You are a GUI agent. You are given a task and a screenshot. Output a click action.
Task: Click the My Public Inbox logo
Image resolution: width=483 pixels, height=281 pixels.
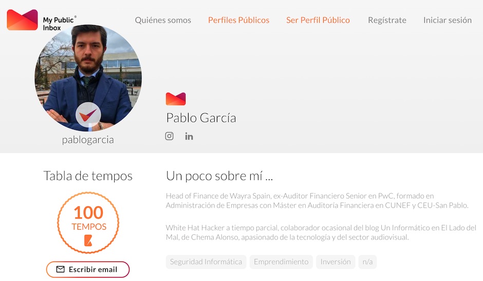[42, 20]
